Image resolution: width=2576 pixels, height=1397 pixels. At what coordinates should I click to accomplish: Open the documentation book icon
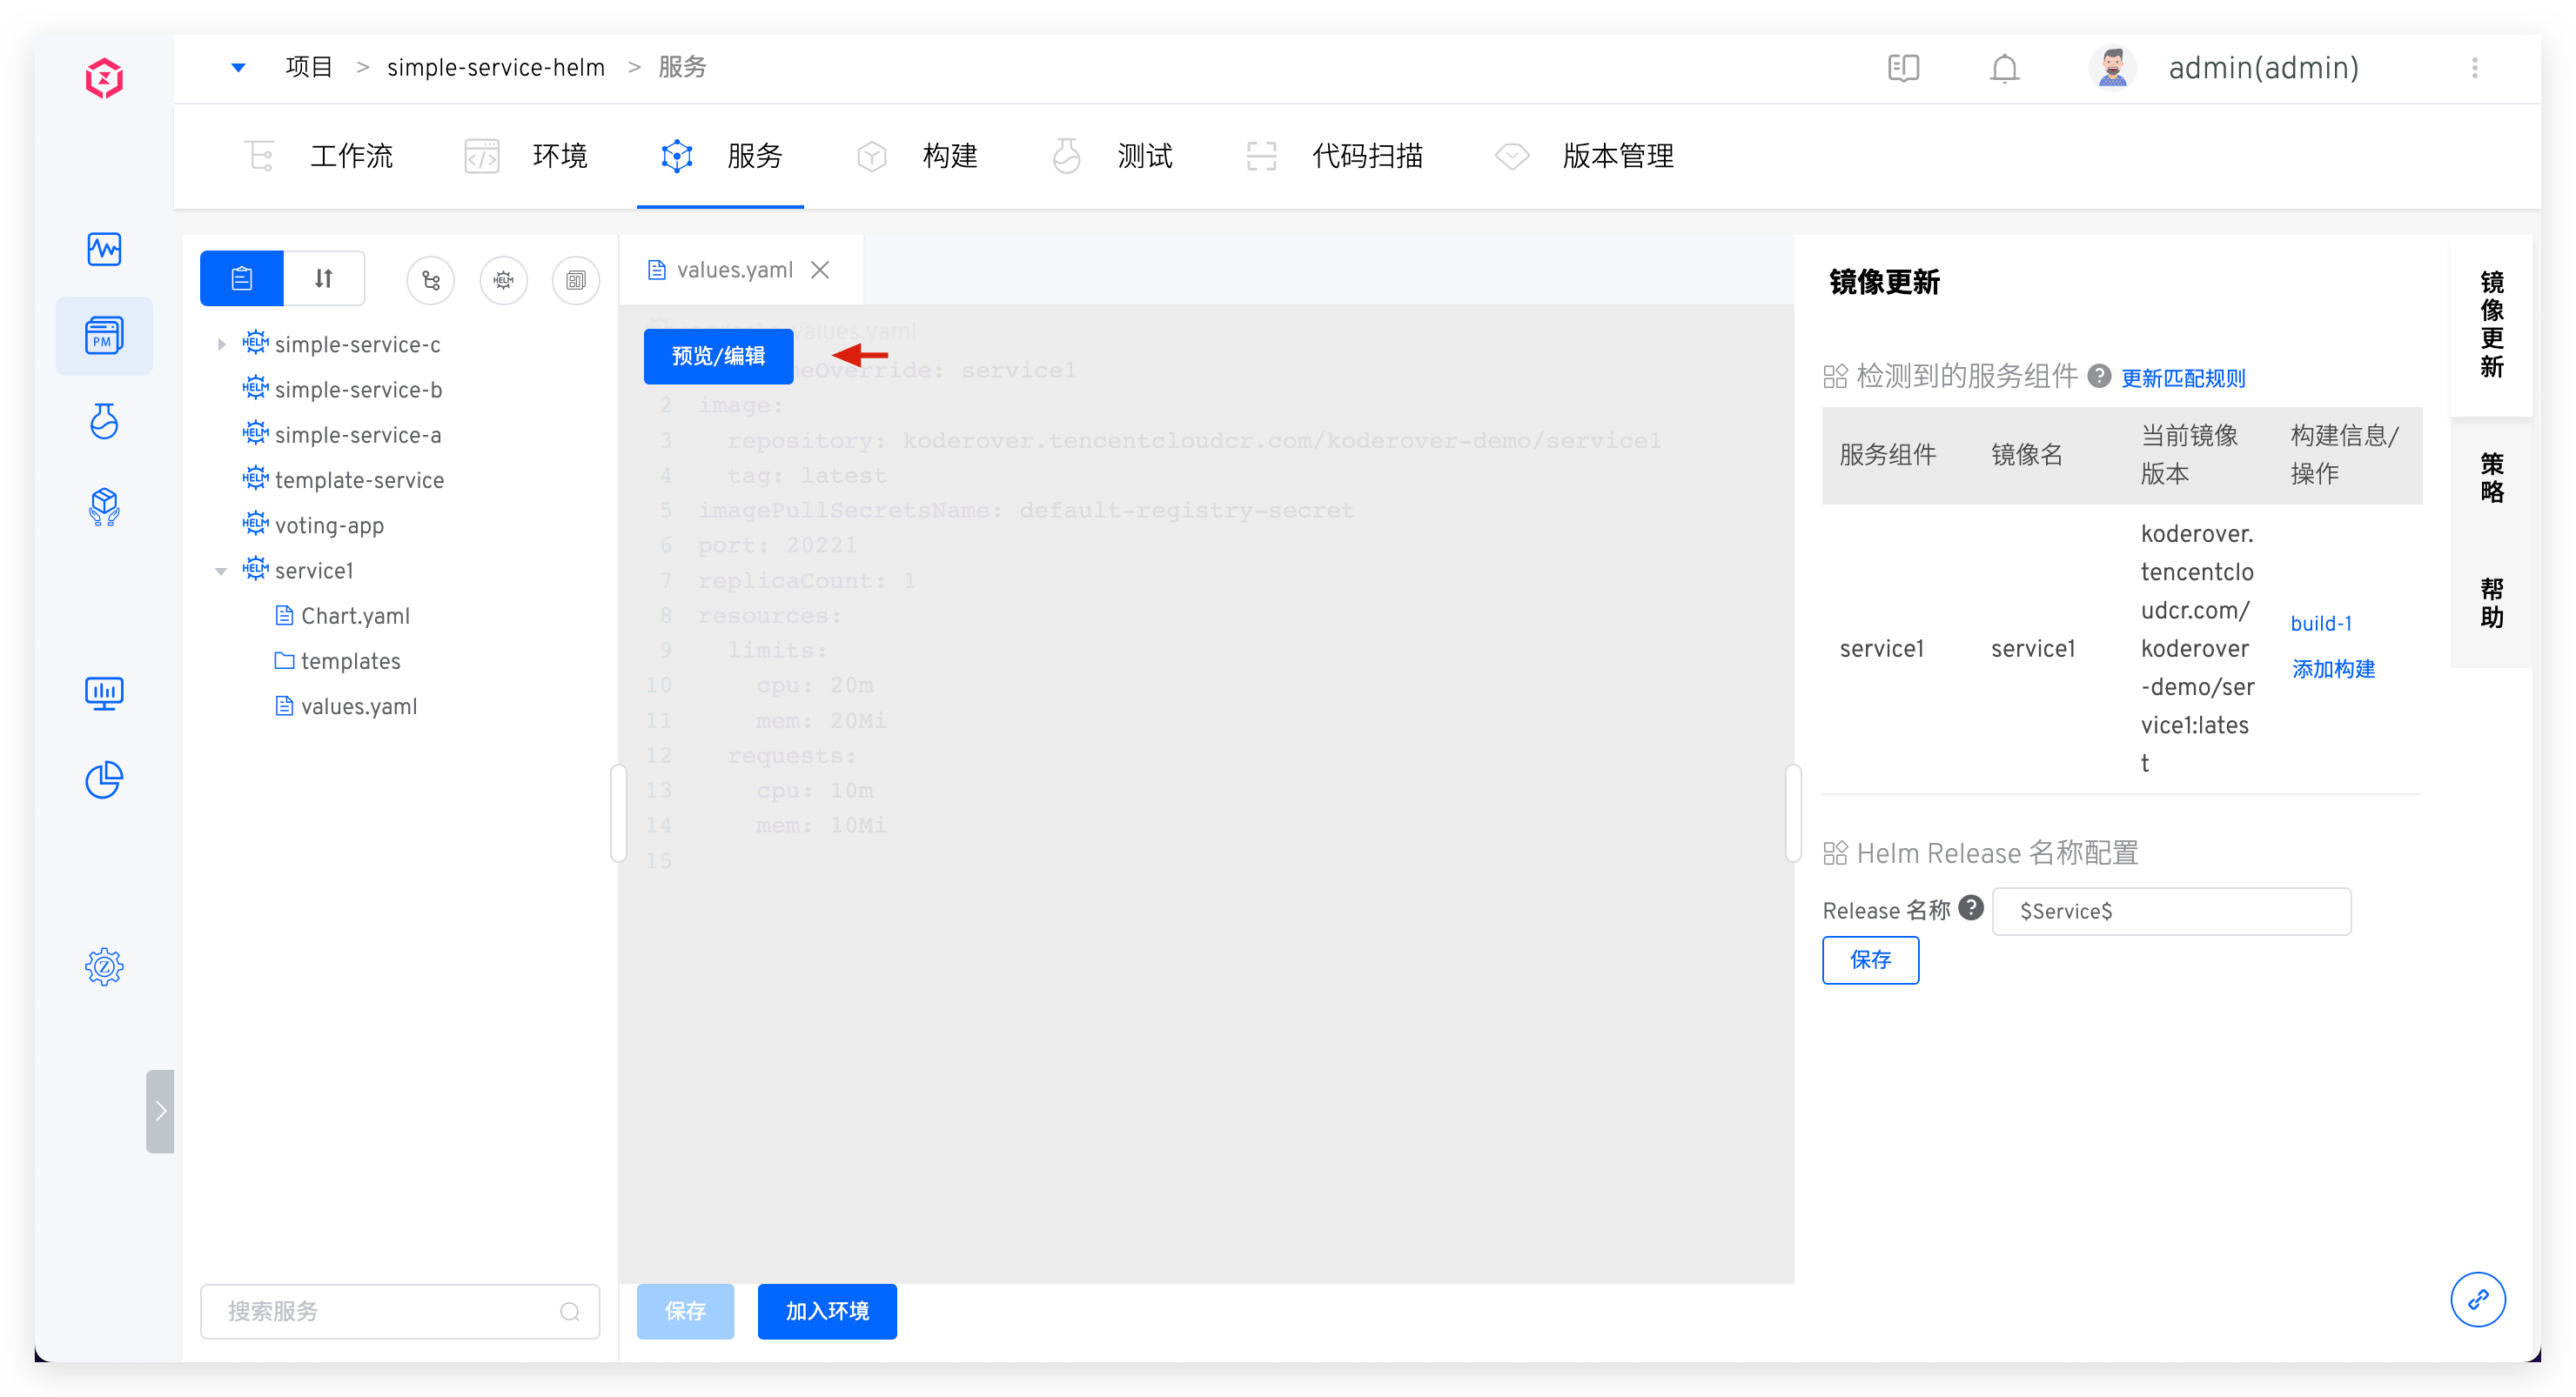tap(1903, 68)
